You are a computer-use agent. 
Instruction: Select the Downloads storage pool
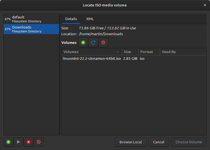click(31, 29)
